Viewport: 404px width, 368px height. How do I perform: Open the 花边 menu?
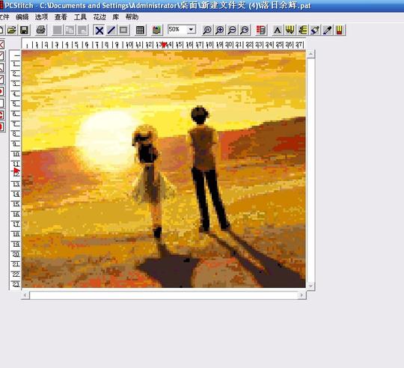(x=100, y=17)
